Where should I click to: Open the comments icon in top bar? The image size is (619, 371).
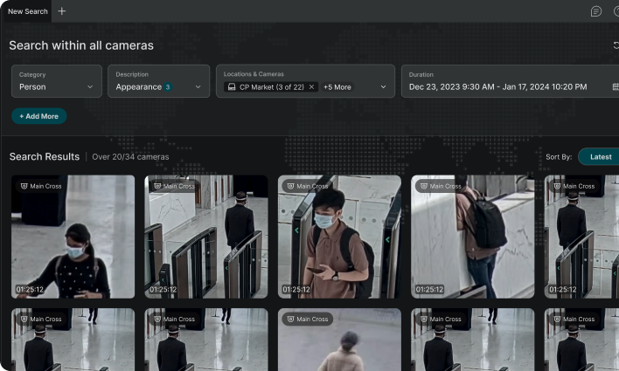click(595, 11)
